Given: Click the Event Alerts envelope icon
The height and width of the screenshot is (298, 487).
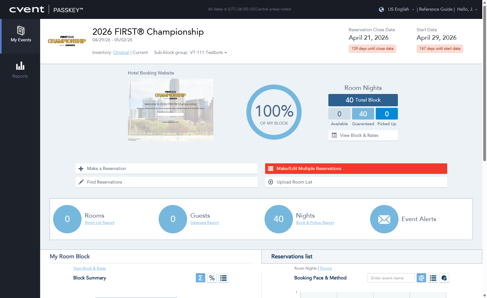Looking at the screenshot, I should click(x=384, y=219).
